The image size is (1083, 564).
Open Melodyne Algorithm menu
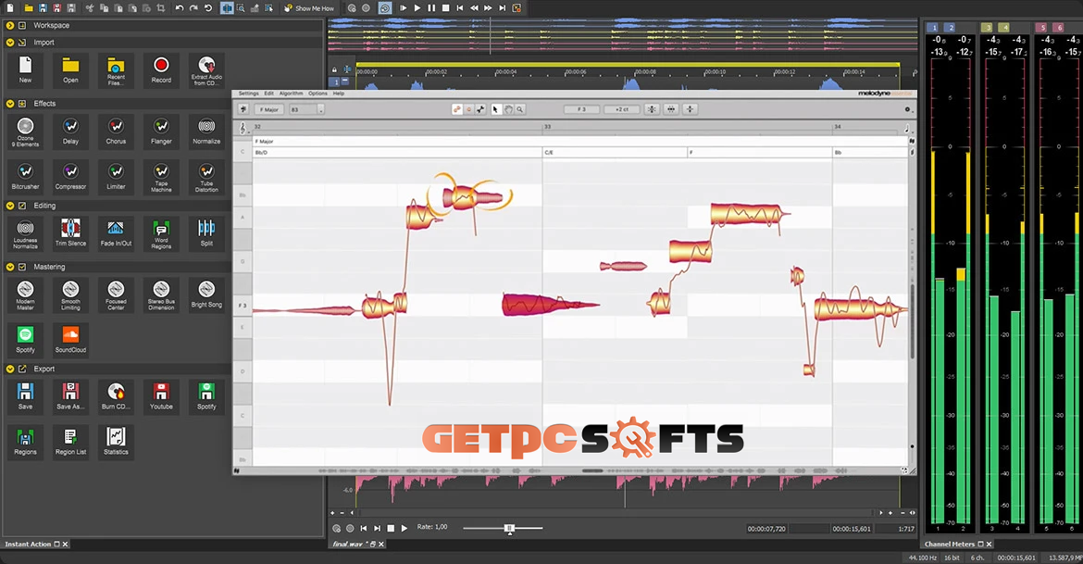[291, 94]
